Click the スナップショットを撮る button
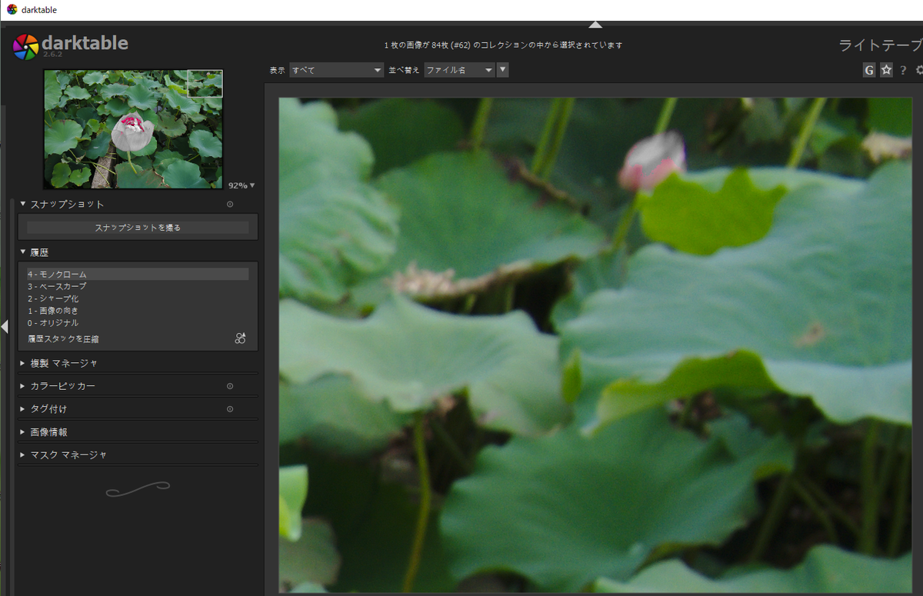Image resolution: width=923 pixels, height=596 pixels. pyautogui.click(x=138, y=228)
